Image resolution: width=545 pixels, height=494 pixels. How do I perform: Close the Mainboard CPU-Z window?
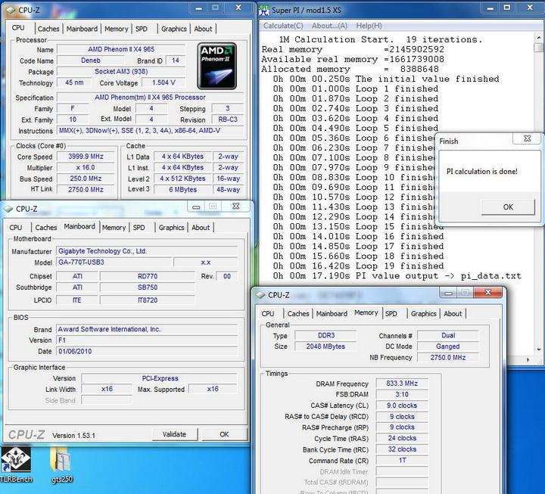pos(236,207)
